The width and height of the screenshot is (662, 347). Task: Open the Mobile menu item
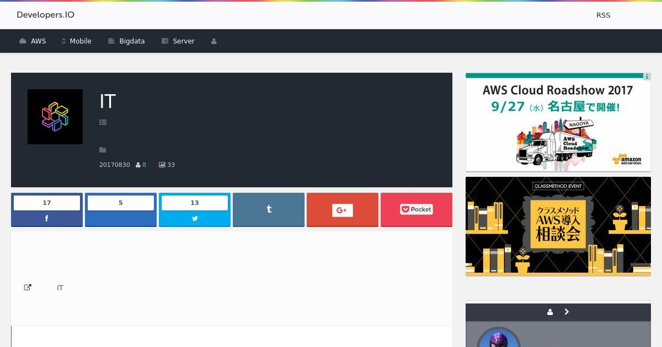(x=77, y=41)
